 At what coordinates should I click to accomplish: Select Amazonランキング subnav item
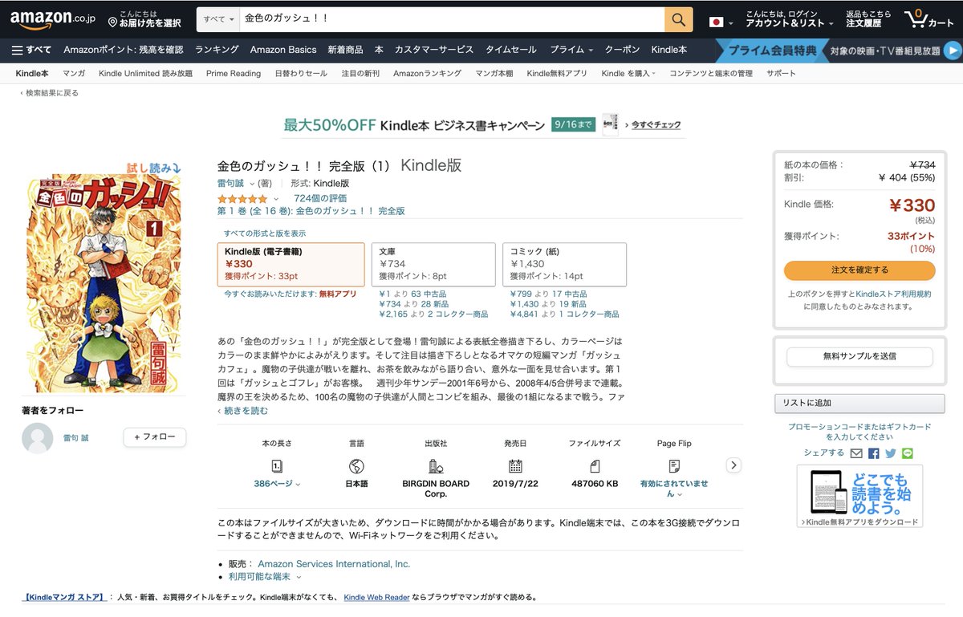427,73
